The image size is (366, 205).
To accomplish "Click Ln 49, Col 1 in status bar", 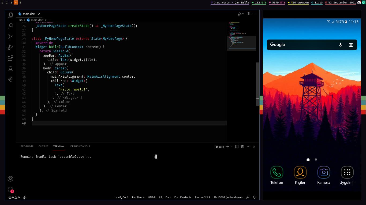I will coord(121,197).
